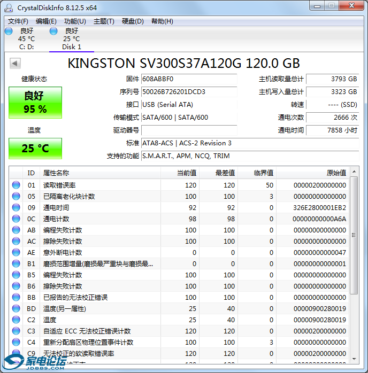Click the rotation rate value ---- (SSD)
The image size is (368, 373).
[x=333, y=105]
